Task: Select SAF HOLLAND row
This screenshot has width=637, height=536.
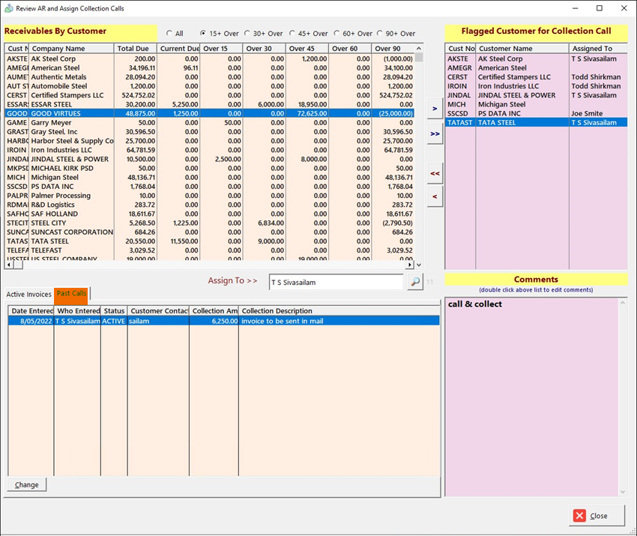Action: (210, 214)
